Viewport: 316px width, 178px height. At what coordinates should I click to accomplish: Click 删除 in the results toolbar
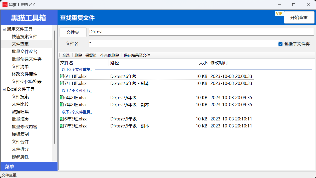pos(78,55)
